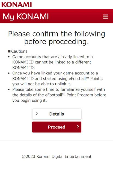Click the first caution about linked game accounts
113x169 pixels.
[x=52, y=62]
